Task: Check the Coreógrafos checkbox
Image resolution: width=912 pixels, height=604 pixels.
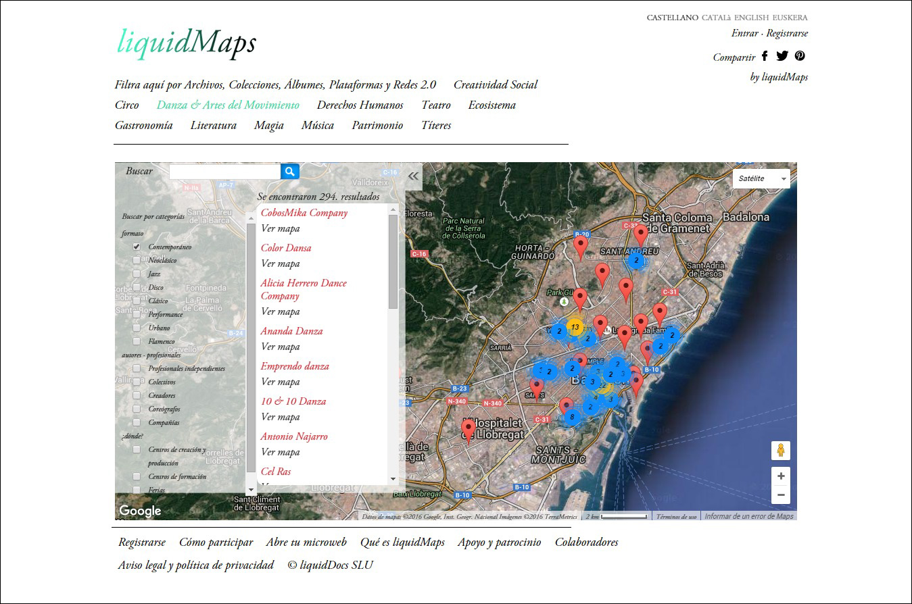Action: 137,409
